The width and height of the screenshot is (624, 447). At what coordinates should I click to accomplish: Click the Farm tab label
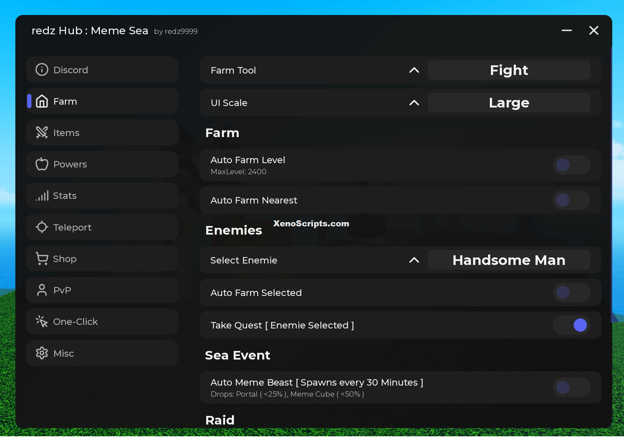point(65,101)
